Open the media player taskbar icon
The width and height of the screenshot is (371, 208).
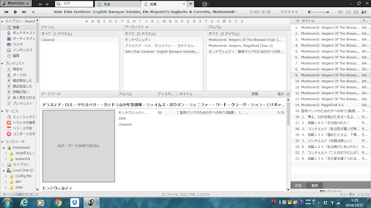click(x=41, y=203)
